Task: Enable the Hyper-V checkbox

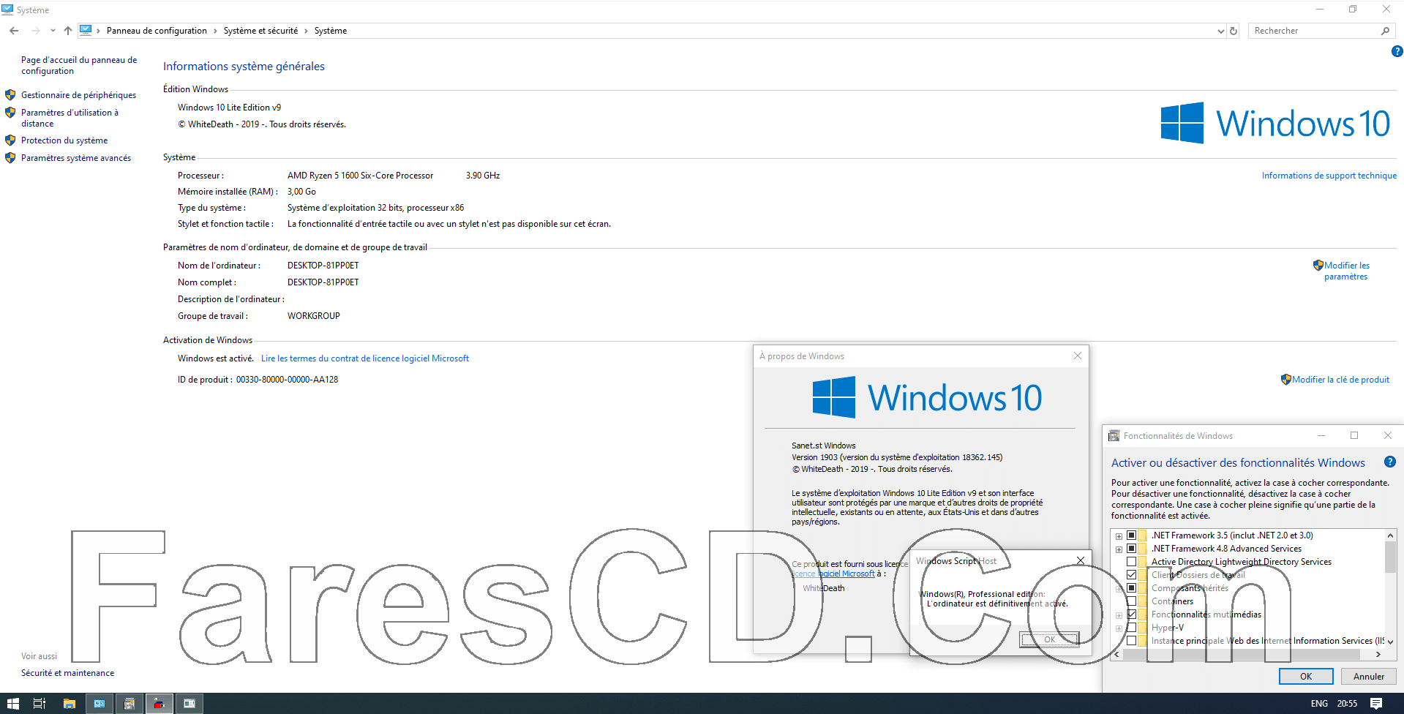Action: click(x=1131, y=628)
